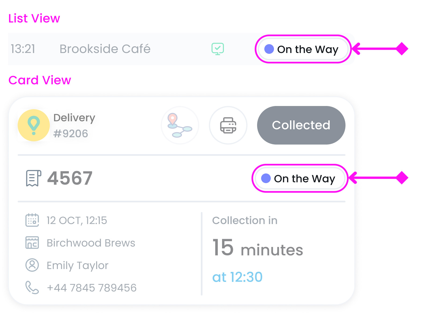Open the On the Way status dropdown in List View
This screenshot has height=318, width=421.
[x=303, y=49]
